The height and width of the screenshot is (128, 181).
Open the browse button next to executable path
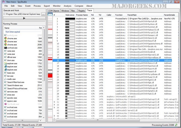pos(43,14)
